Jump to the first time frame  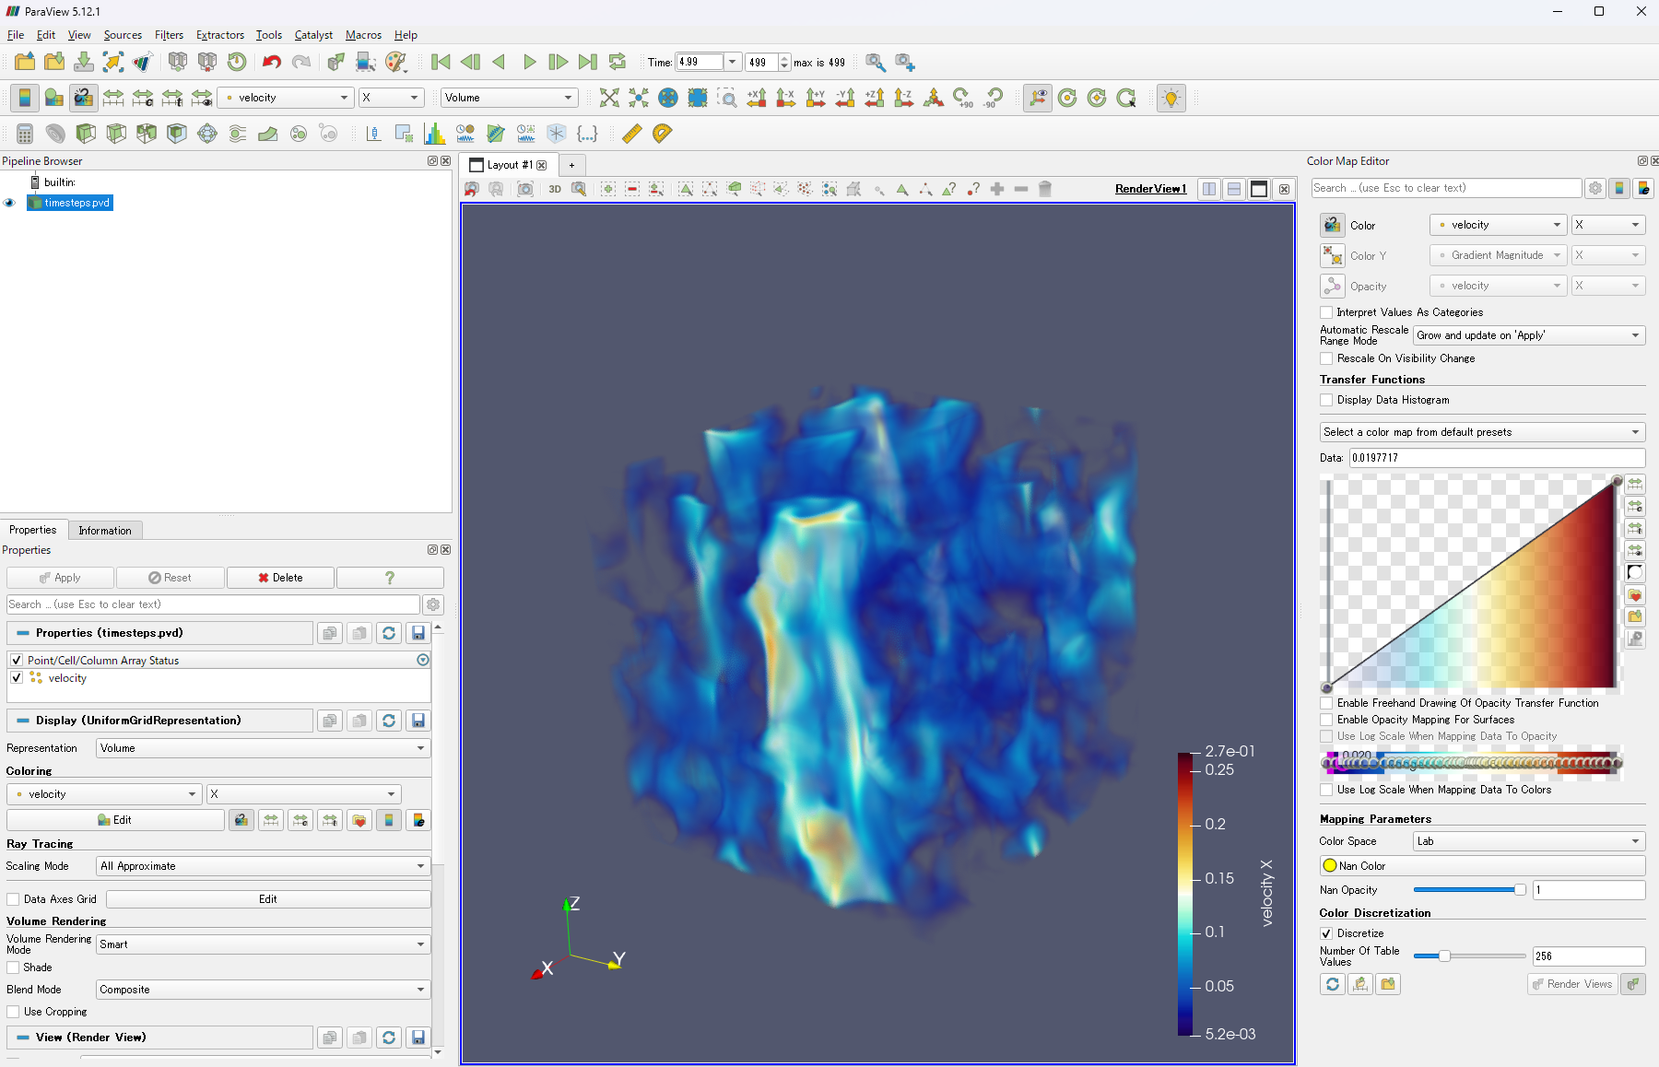coord(441,62)
